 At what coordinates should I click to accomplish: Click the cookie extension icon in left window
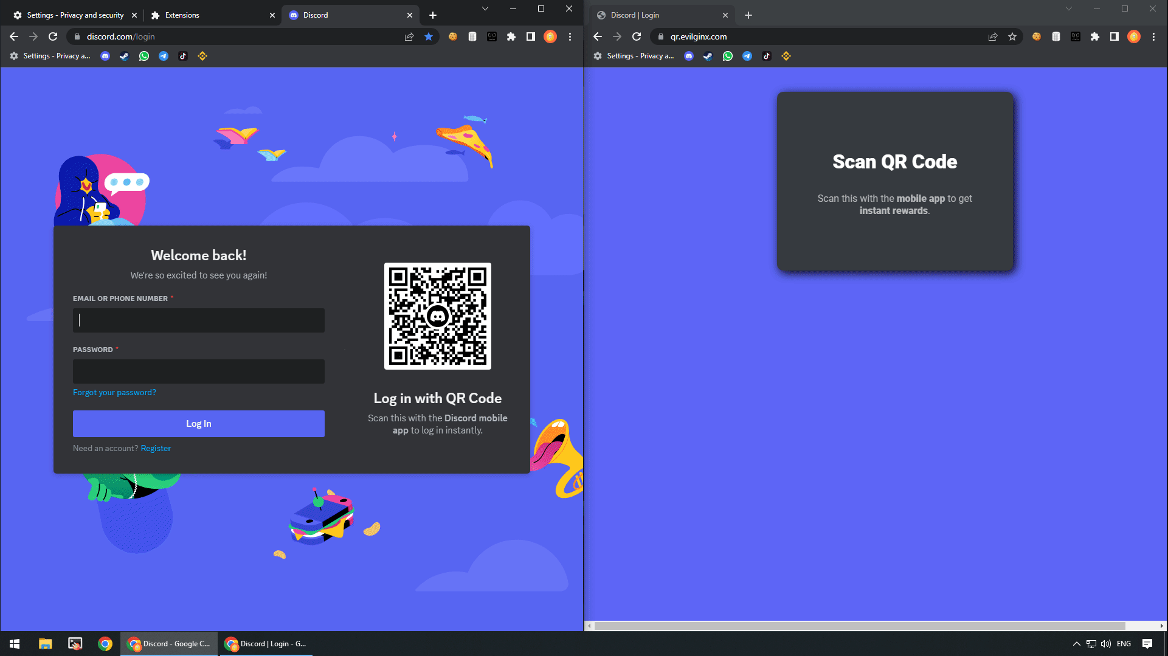point(453,37)
